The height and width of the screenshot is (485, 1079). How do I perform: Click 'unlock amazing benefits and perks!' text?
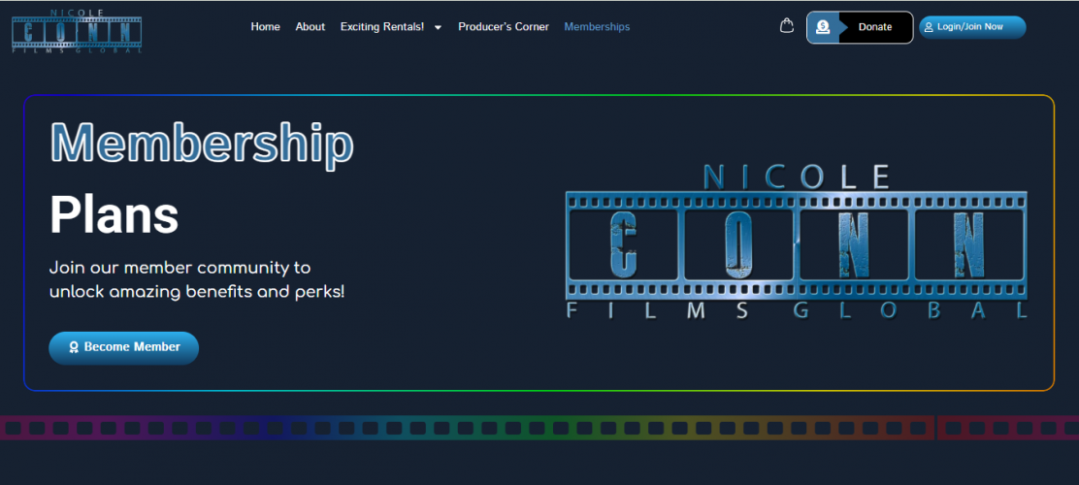(197, 292)
